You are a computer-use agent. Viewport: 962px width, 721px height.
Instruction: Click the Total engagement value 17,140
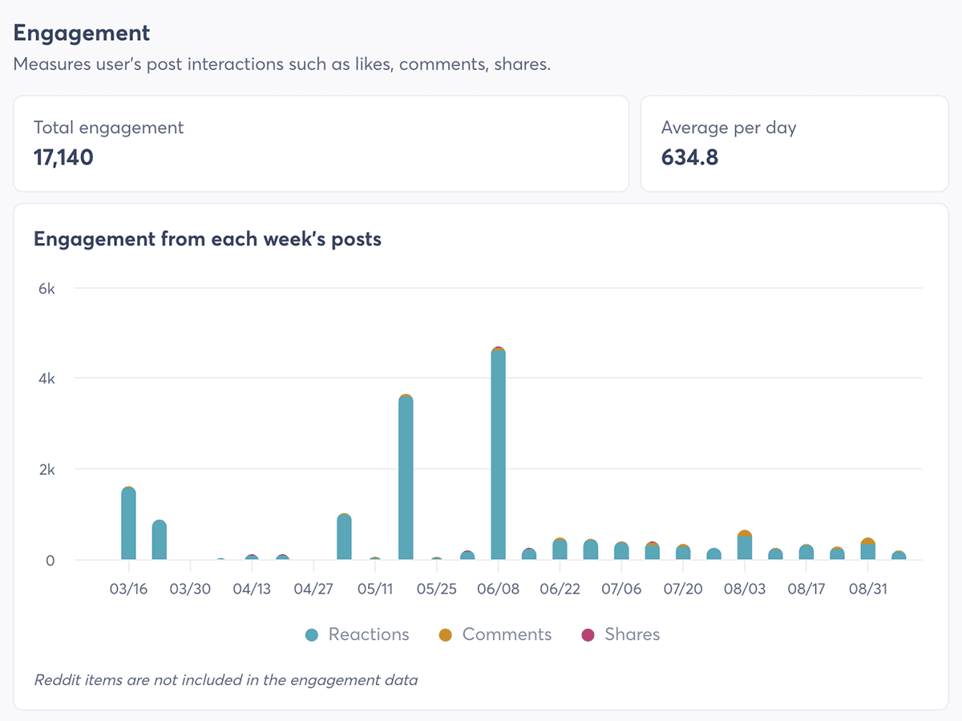pos(63,157)
